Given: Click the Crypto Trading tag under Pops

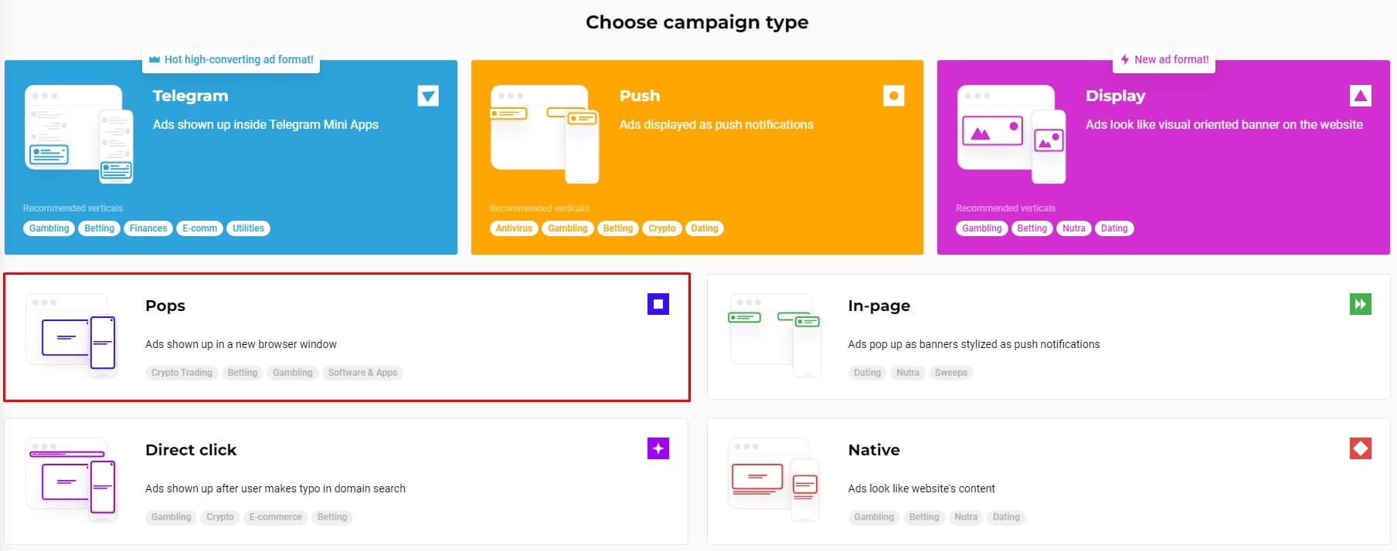Looking at the screenshot, I should pyautogui.click(x=182, y=373).
